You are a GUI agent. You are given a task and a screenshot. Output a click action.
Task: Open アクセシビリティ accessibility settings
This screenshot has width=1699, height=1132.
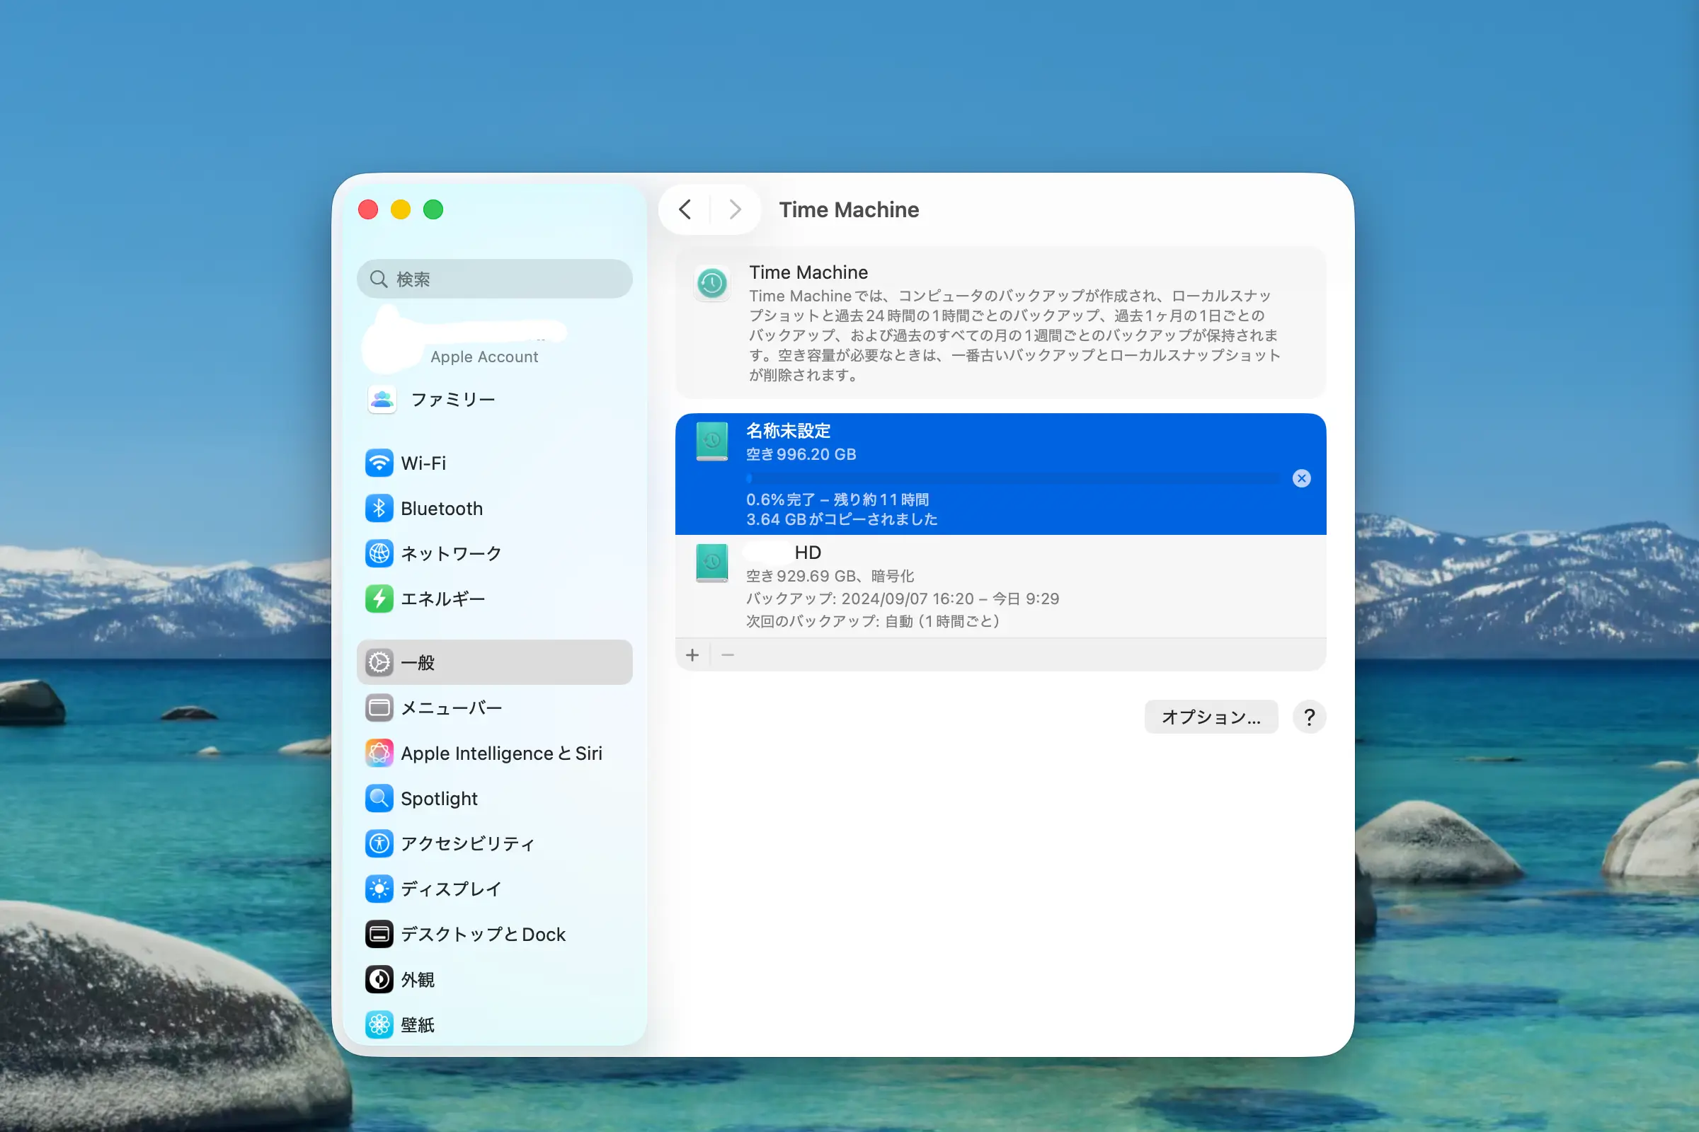coord(467,843)
